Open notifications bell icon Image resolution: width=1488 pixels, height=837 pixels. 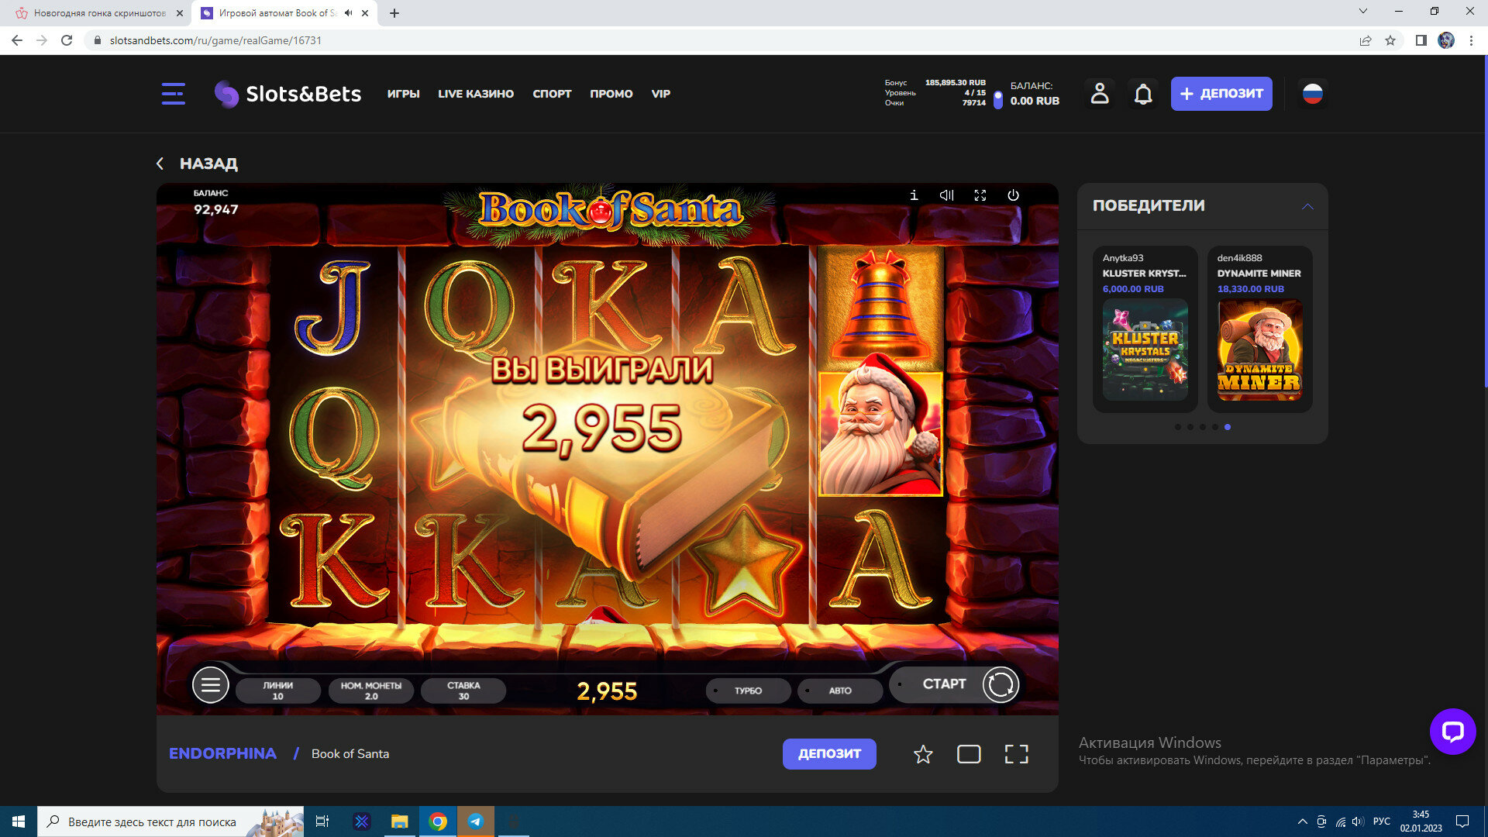(1142, 94)
